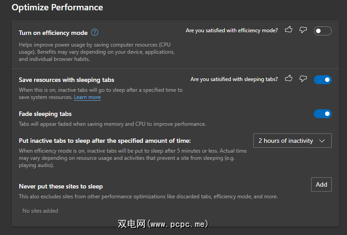Disable the Fade sleeping tabs switch
Image resolution: width=347 pixels, height=235 pixels.
coord(322,114)
